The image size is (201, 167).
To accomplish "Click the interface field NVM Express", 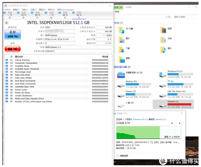I will [x=60, y=36].
